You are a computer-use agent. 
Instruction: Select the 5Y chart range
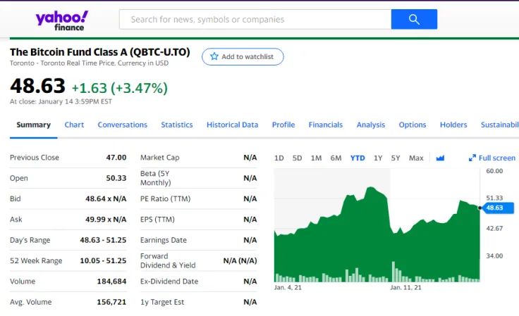396,158
